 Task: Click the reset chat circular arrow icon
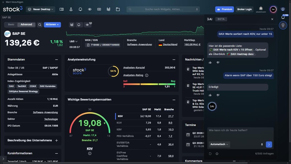click(210, 154)
